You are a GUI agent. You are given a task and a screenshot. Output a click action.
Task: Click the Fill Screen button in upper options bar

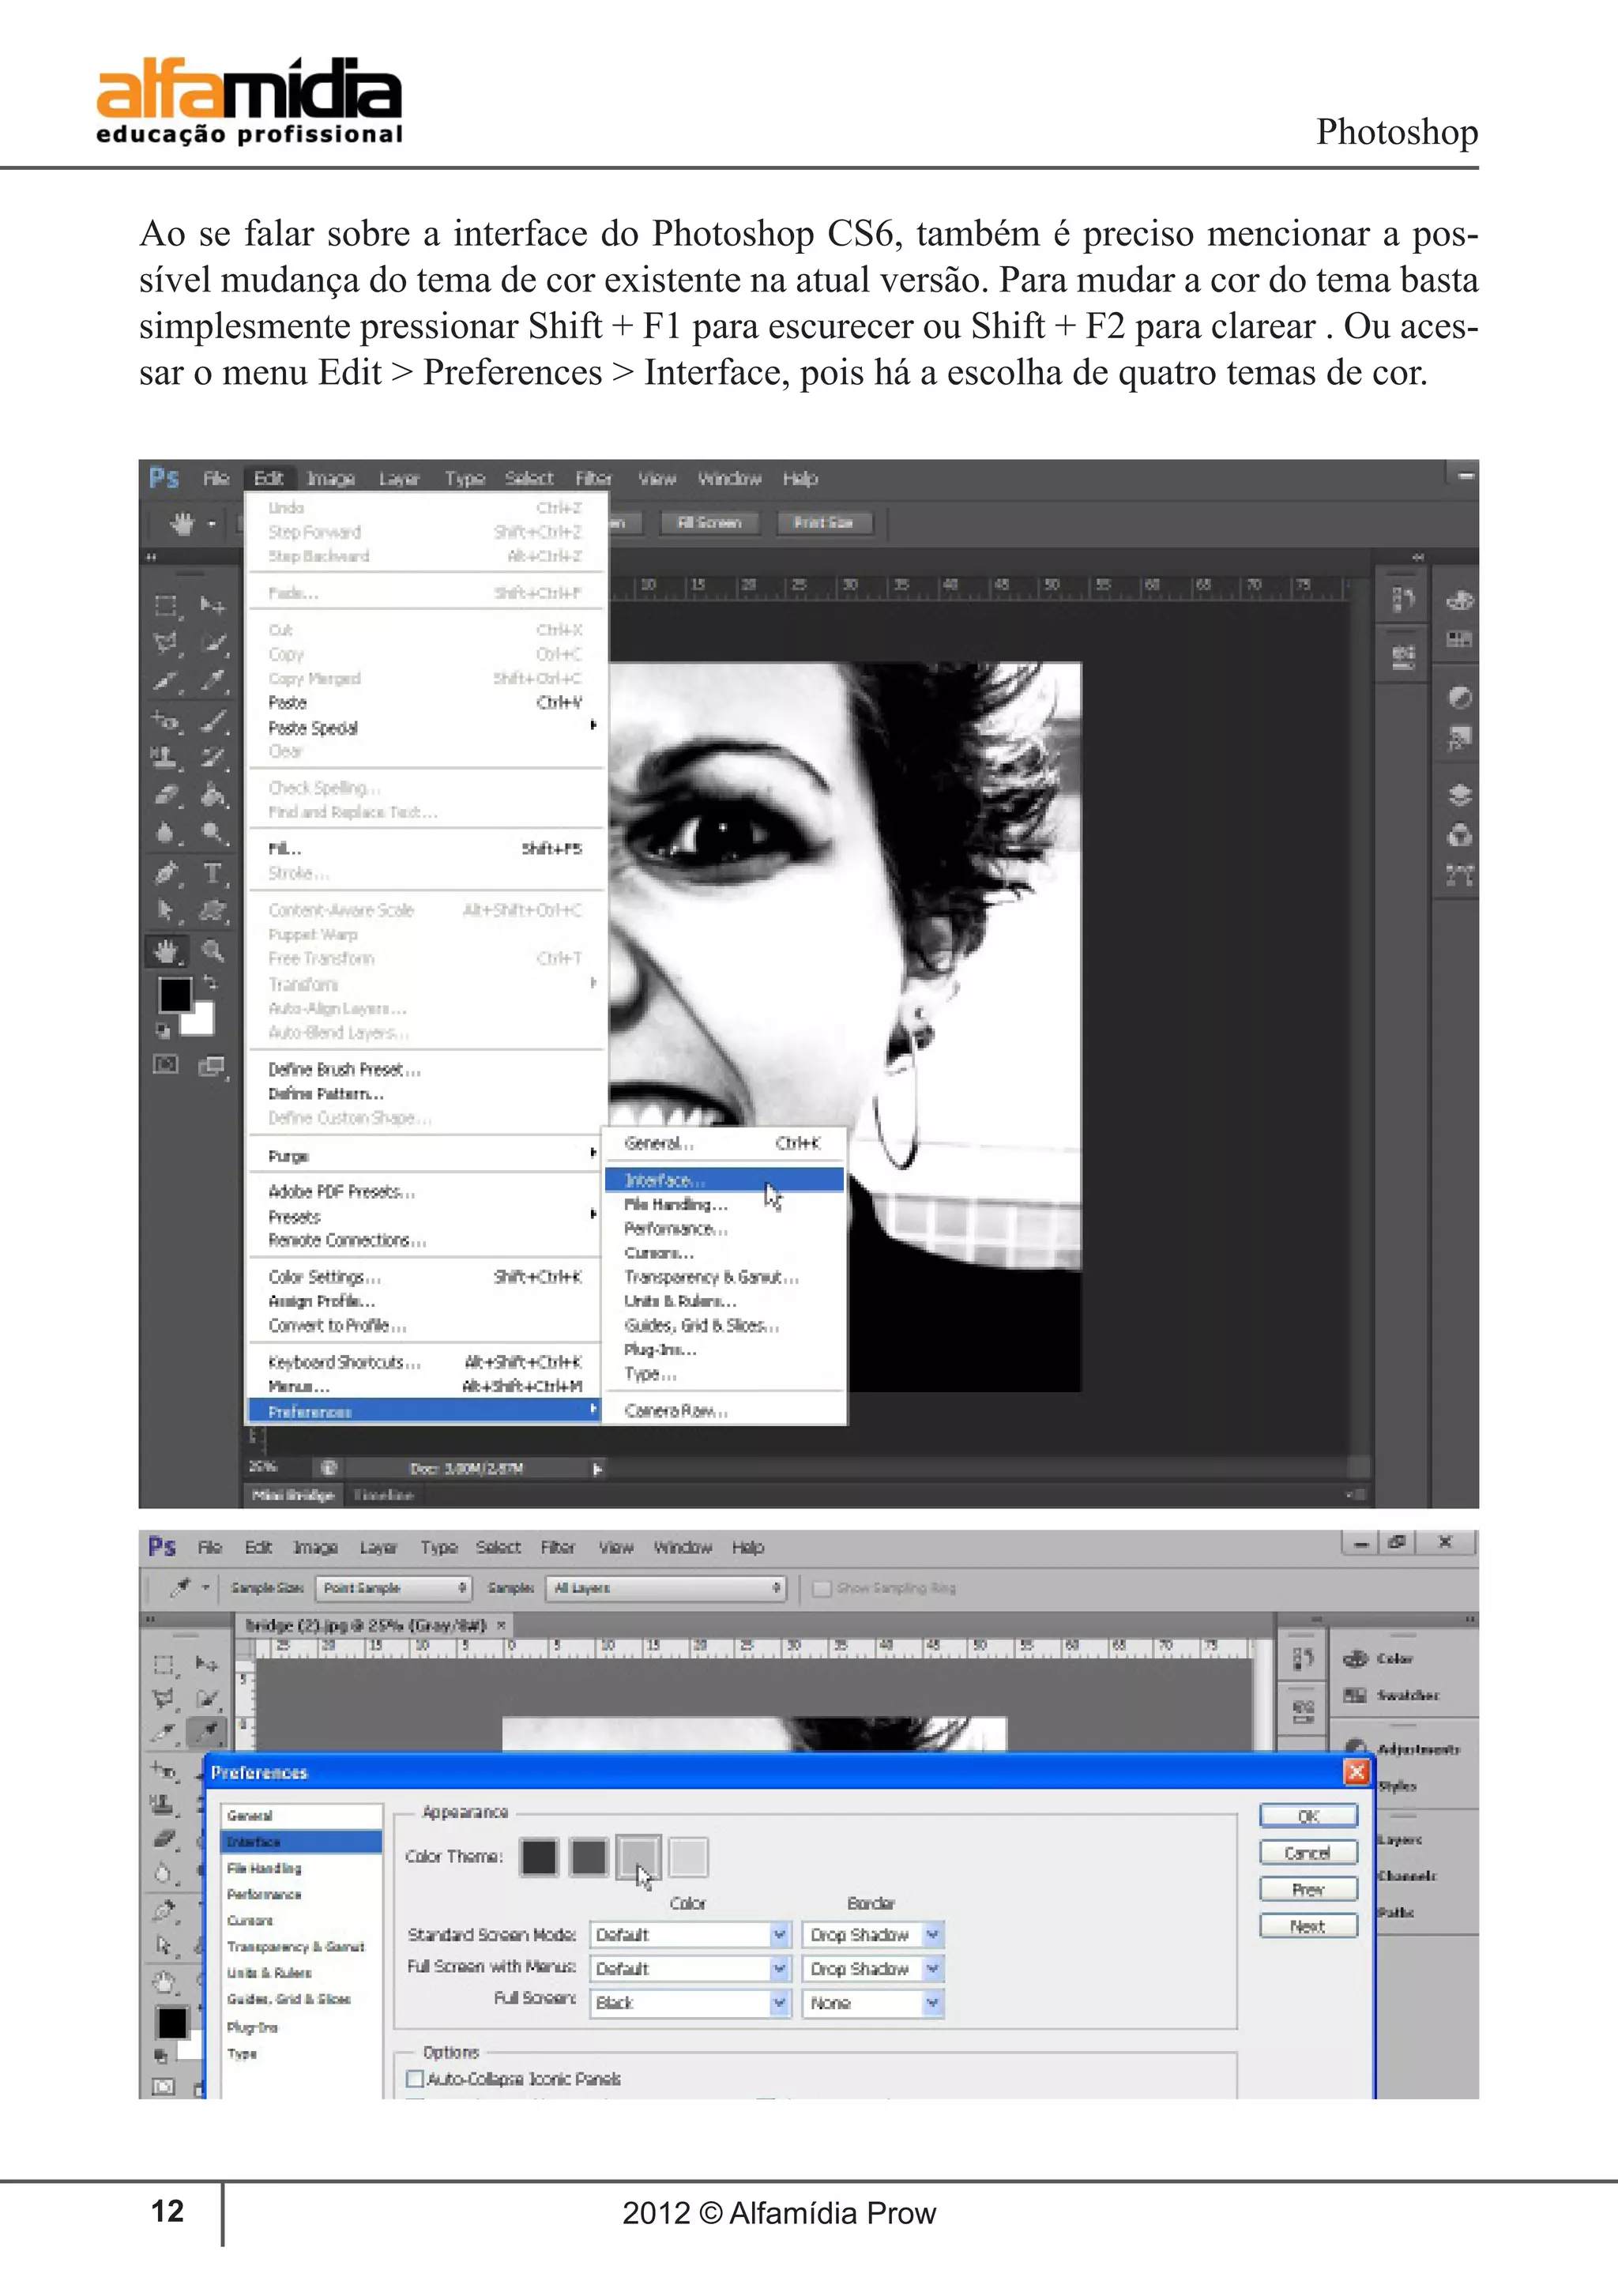pos(710,522)
